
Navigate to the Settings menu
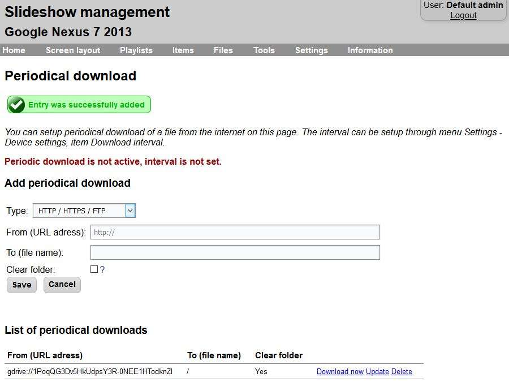click(312, 50)
